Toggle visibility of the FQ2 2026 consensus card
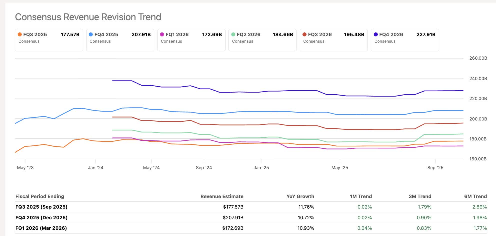The image size is (496, 236). point(262,40)
